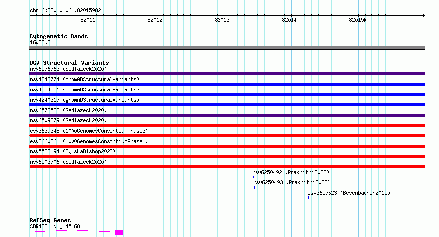This screenshot has height=237, width=439.
Task: Select the red esv3639348 variant bar
Action: coord(227,136)
